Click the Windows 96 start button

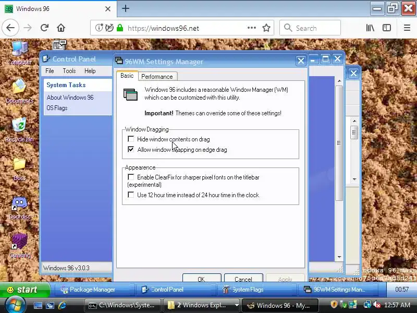(25, 290)
